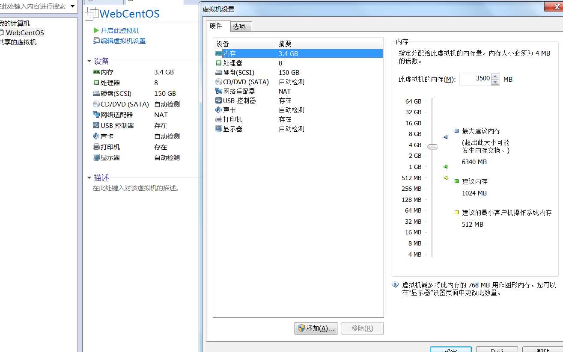Click NAT value in settings device list
Screen dimensions: 563x352
pos(285,91)
